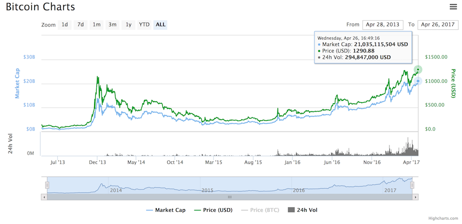The image size is (462, 224).
Task: Click the $1500.00 price axis label
Action: [436, 57]
